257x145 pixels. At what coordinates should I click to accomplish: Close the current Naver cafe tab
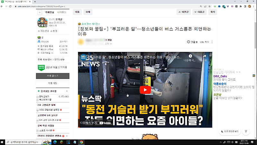[x=30, y=2]
